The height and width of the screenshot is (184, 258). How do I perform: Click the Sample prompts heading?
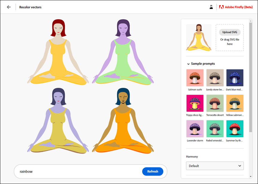(203, 64)
